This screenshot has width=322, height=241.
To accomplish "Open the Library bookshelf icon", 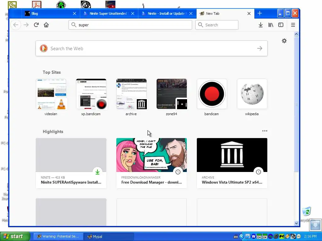I will pos(271,25).
